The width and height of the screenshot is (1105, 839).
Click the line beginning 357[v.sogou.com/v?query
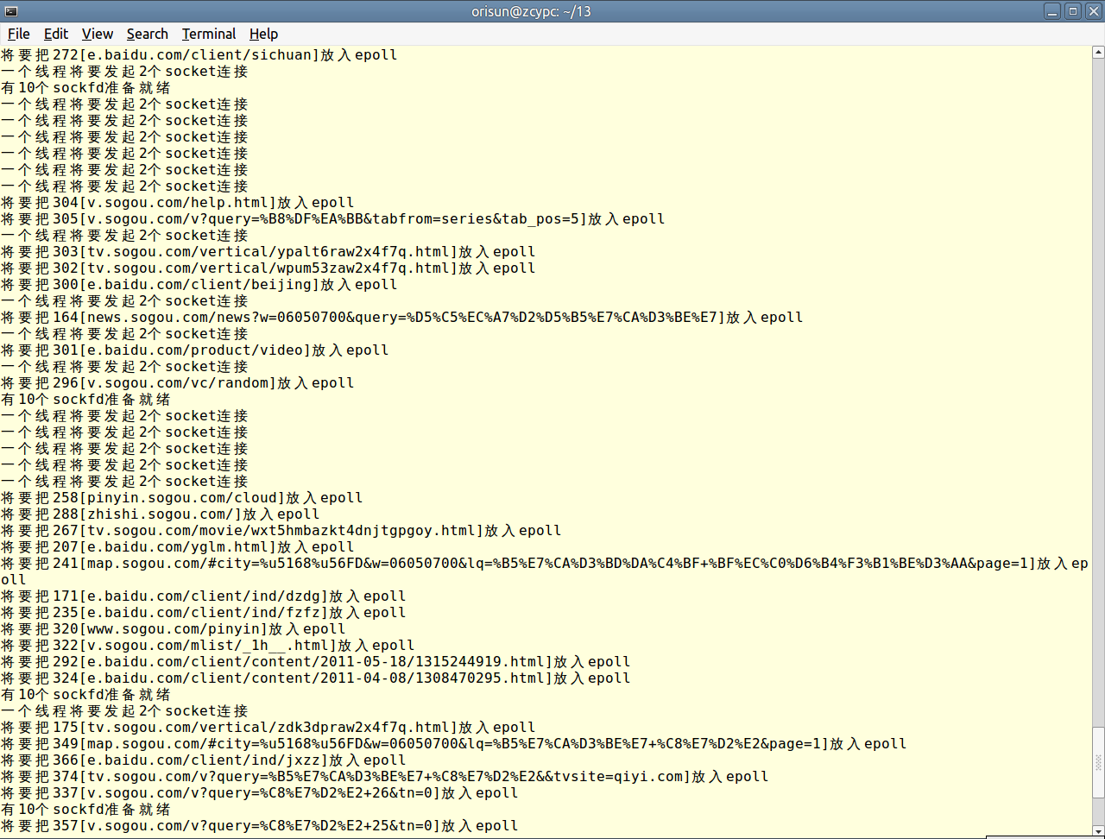click(x=260, y=825)
